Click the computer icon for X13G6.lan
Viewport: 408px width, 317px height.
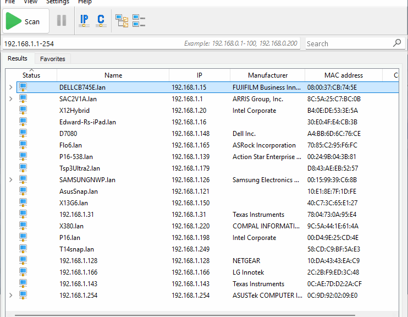click(23, 203)
